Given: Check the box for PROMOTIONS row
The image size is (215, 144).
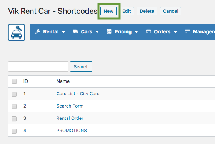Looking at the screenshot, I should 14,131.
